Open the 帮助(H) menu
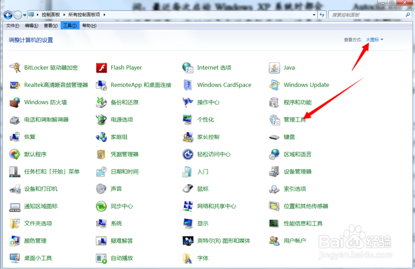This screenshot has height=269, width=415. coord(89,26)
